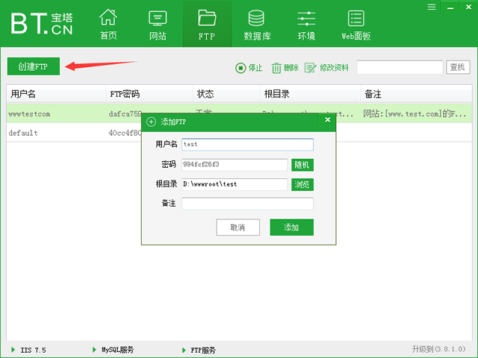Viewport: 478px width, 358px height.
Task: Select the FTP tab in top navigation
Action: point(207,24)
